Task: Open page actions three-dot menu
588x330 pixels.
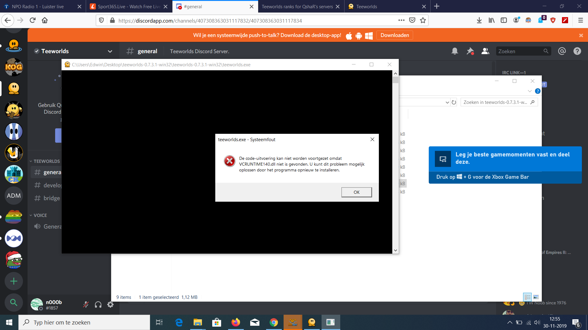Action: [401, 20]
